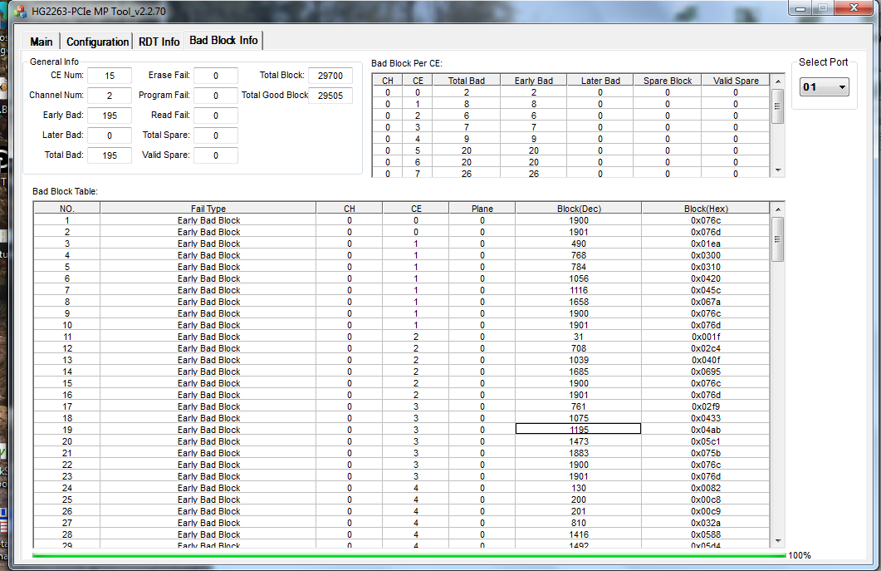Click the Total Good Block field showing 29505

click(x=330, y=96)
